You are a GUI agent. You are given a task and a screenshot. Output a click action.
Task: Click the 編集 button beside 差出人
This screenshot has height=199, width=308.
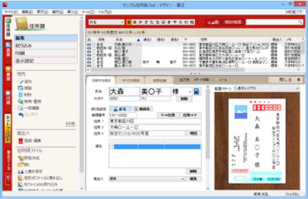[x=193, y=179]
